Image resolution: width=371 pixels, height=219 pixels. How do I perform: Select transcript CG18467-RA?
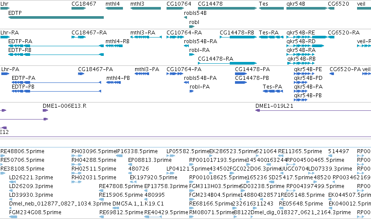pyautogui.click(x=89, y=32)
